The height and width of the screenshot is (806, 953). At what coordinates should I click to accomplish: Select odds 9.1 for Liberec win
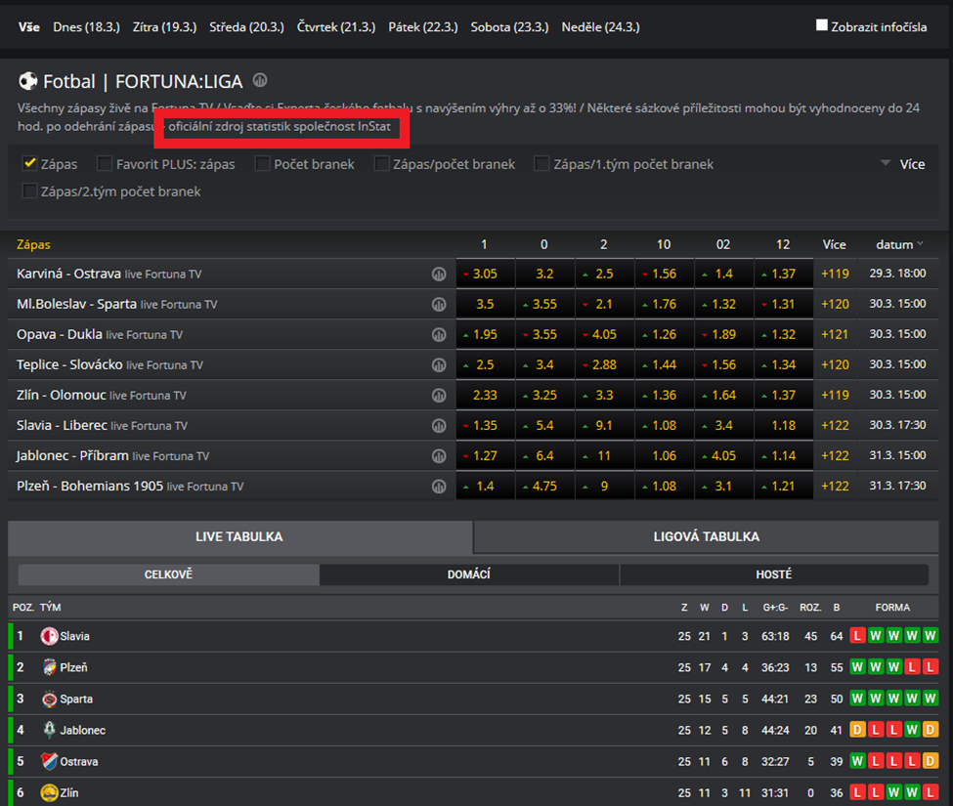pos(604,426)
